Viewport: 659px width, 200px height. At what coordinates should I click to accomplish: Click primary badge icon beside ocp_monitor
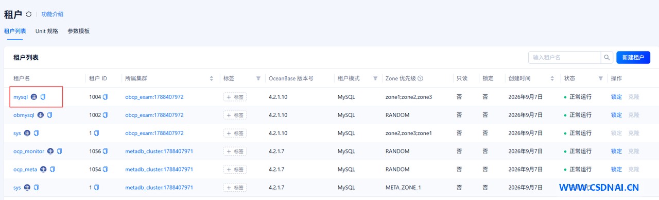[50, 151]
